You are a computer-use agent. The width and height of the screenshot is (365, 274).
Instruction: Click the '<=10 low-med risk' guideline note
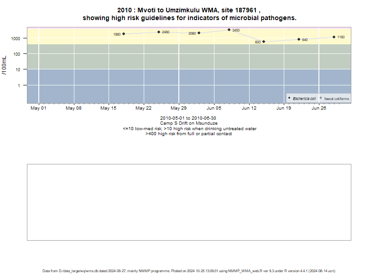[x=189, y=129]
